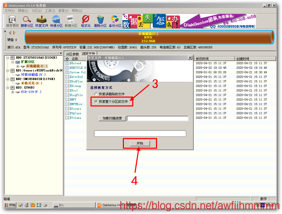The height and width of the screenshot is (214, 282).
Task: Select 恢复整个分区的文件 radio option
Action: [96, 102]
